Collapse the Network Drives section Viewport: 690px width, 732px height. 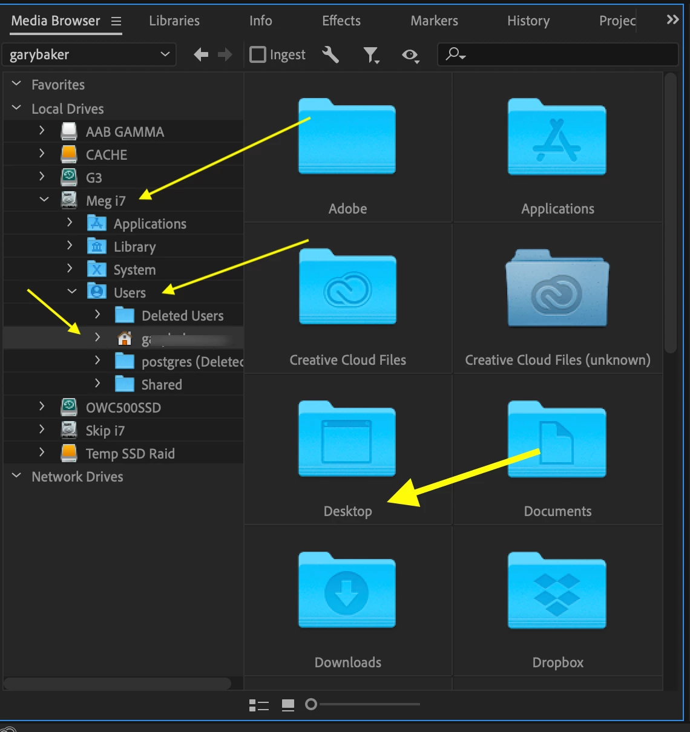16,475
